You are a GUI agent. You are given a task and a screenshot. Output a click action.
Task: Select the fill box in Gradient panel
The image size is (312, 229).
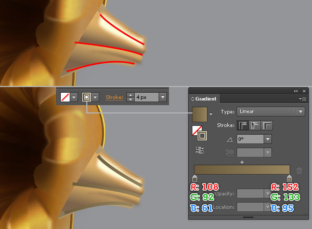[x=196, y=130]
